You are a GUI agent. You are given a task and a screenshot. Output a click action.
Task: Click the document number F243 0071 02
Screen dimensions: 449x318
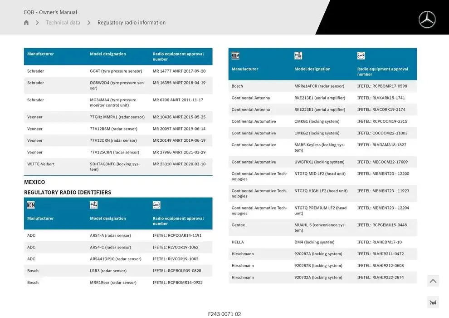click(x=224, y=314)
